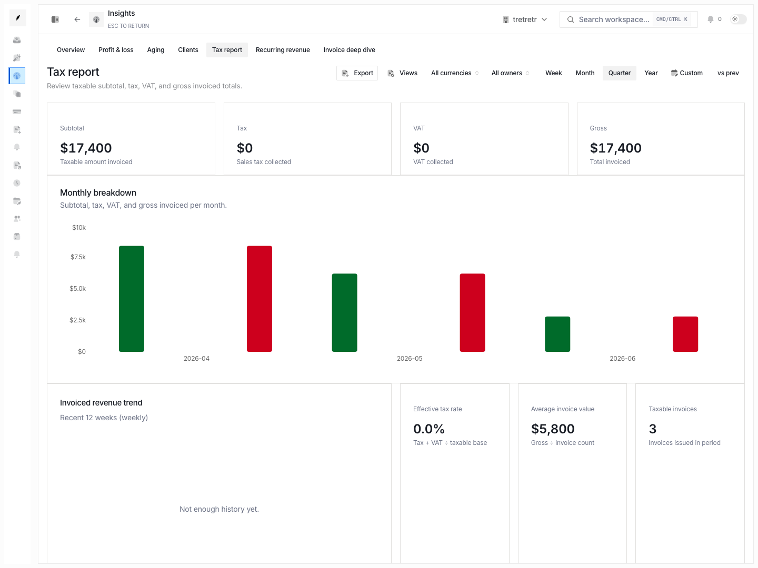
Task: Open the people group sidebar icon
Action: (x=17, y=218)
